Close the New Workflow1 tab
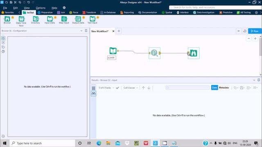 (x=113, y=31)
